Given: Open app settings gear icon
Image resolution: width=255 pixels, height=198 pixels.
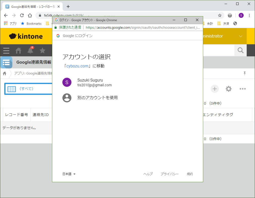Looking at the screenshot, I should (x=229, y=89).
